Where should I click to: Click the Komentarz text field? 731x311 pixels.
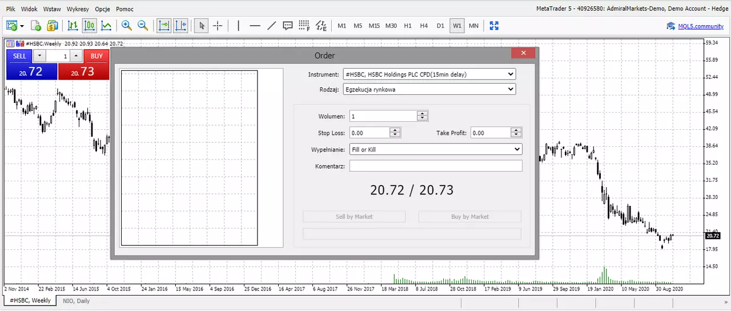(x=436, y=166)
